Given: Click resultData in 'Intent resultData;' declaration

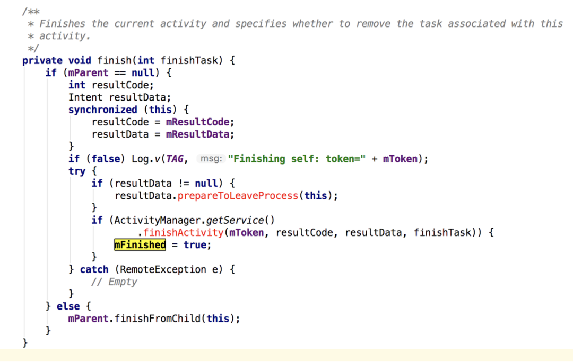Looking at the screenshot, I should 137,98.
